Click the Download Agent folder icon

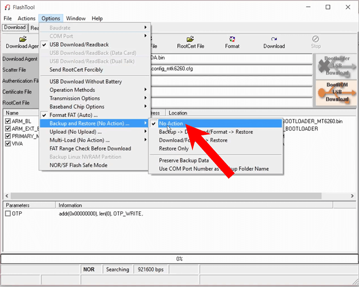[x=23, y=39]
